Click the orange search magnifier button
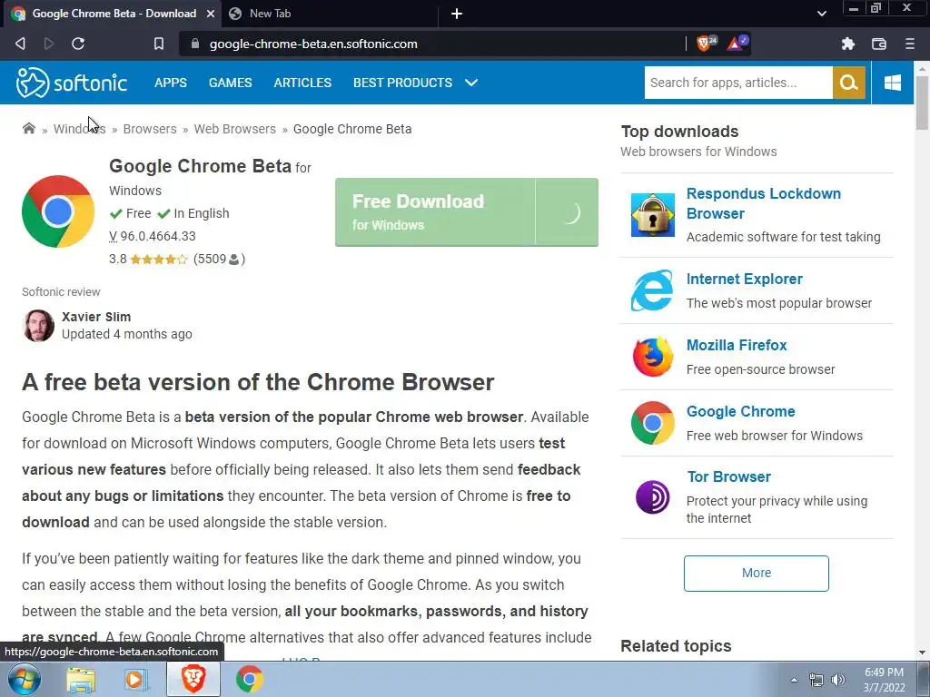The width and height of the screenshot is (930, 697). pos(849,83)
